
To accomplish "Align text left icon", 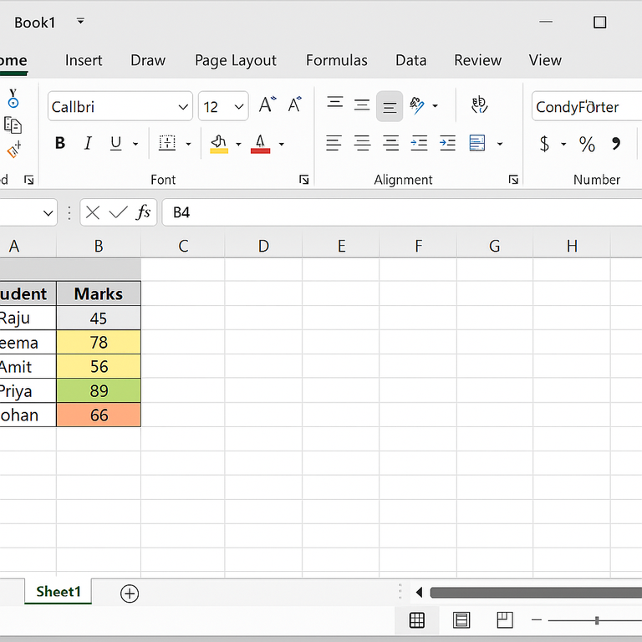I will click(x=334, y=143).
